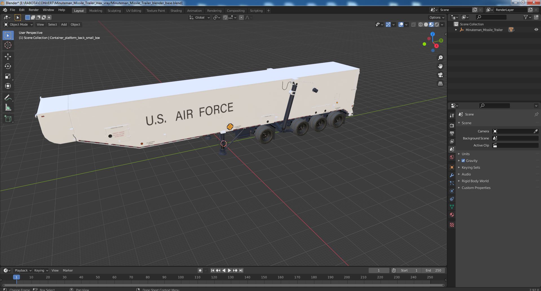This screenshot has height=291, width=541.
Task: Select the Rotate tool
Action: coord(8,66)
